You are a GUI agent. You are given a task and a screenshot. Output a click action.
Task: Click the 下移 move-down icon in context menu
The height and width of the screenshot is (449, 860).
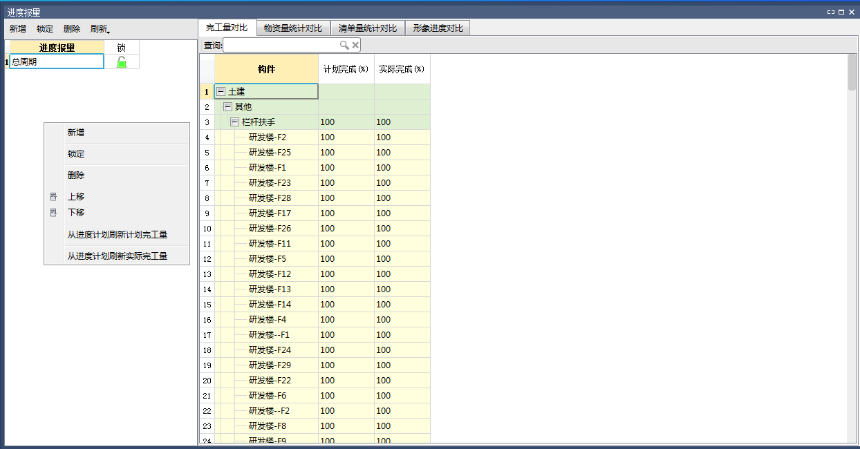tap(54, 213)
